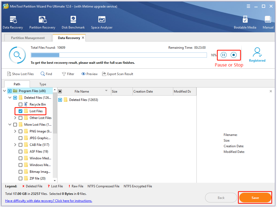Select the Bitmap Image tree row
The height and width of the screenshot is (207, 277).
[34, 172]
